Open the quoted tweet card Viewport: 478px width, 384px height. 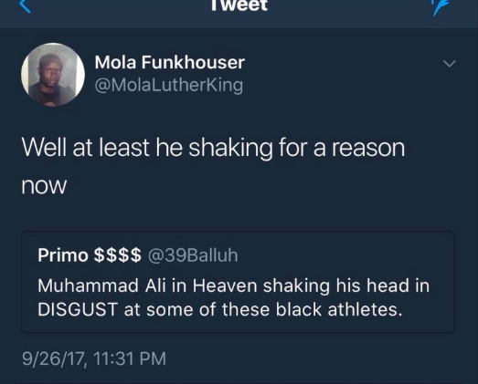tap(238, 282)
